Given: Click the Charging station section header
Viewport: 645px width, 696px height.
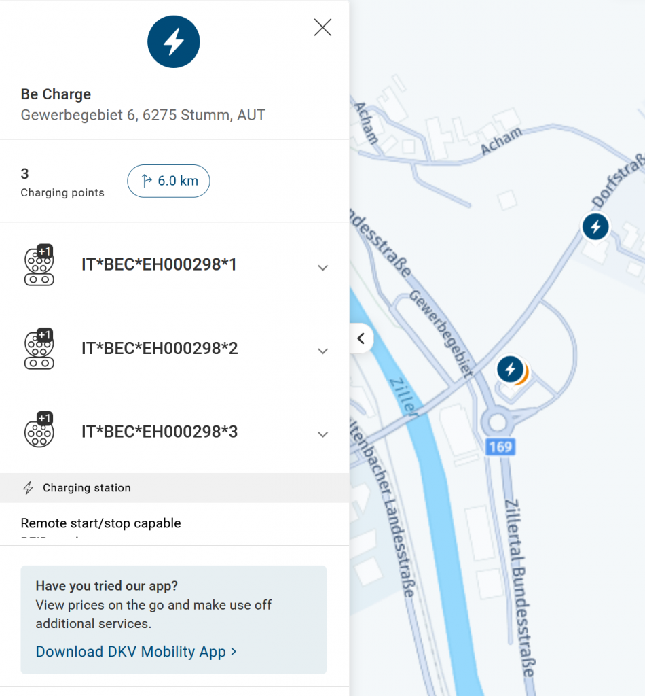Looking at the screenshot, I should coord(86,488).
